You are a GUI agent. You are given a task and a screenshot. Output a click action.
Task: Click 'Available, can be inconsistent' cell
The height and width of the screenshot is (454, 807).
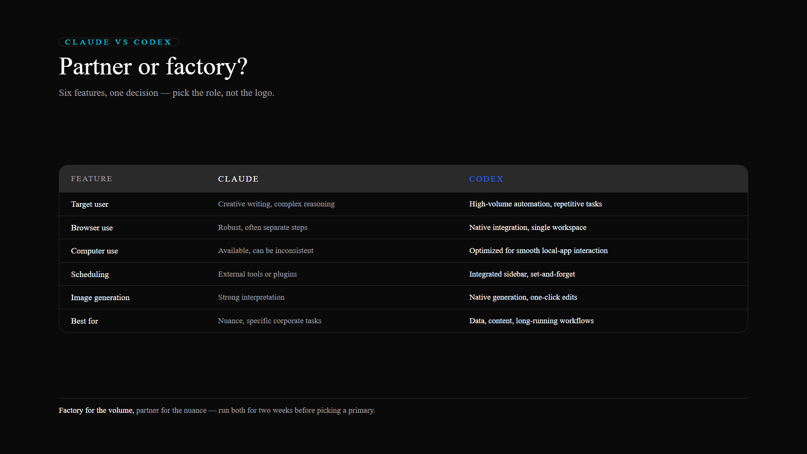(266, 251)
